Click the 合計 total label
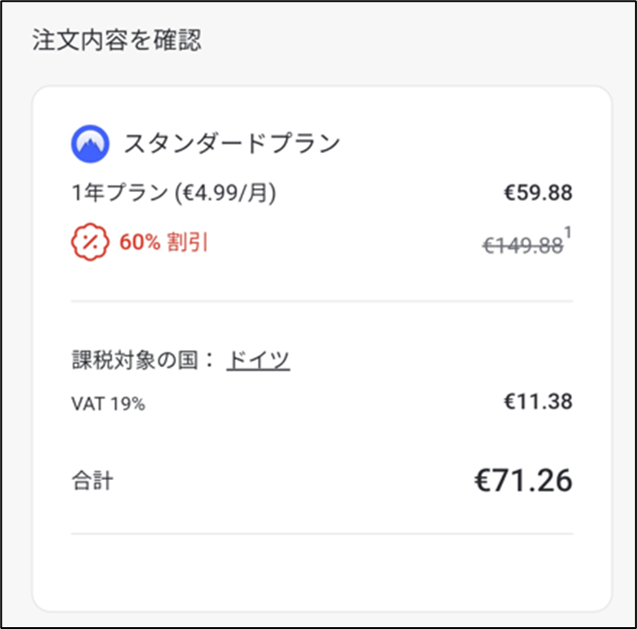637x629 pixels. coord(93,482)
